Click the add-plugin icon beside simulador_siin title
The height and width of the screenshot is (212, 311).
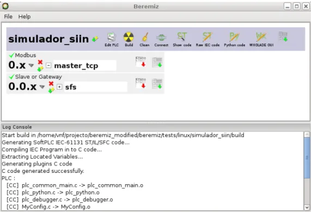click(x=95, y=39)
